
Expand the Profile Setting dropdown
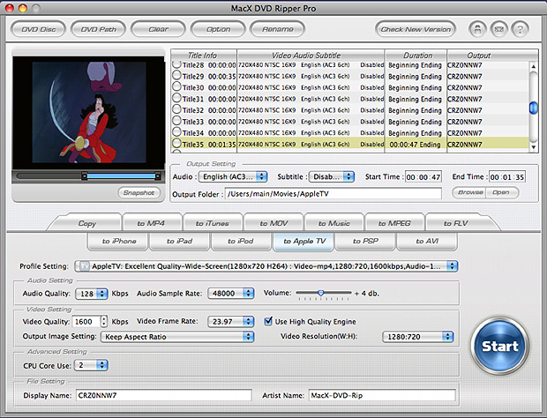(266, 266)
